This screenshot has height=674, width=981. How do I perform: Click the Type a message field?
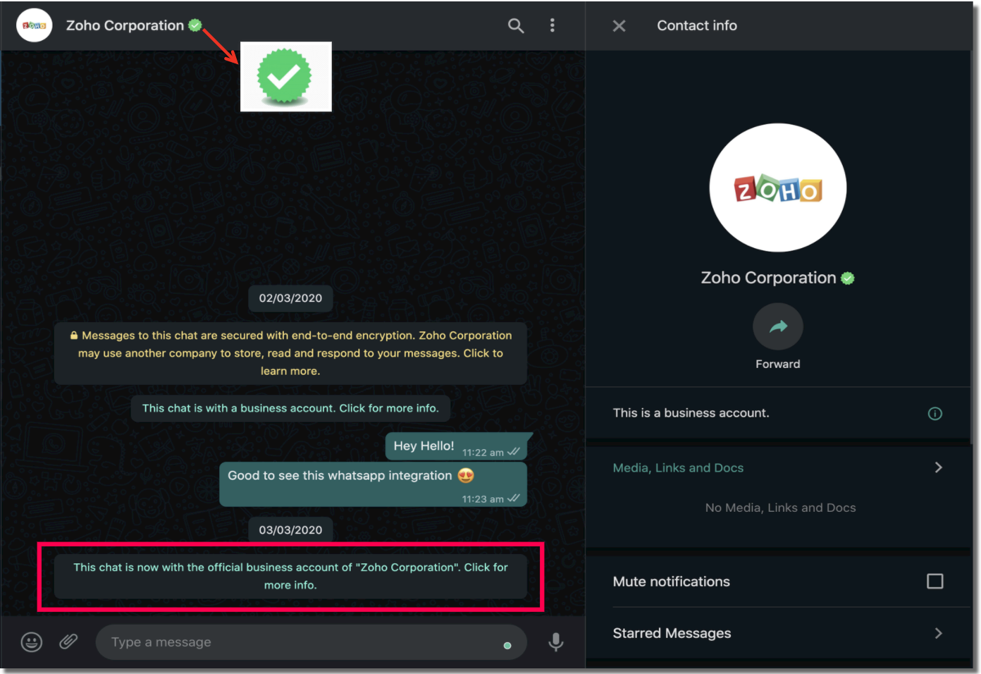point(311,642)
